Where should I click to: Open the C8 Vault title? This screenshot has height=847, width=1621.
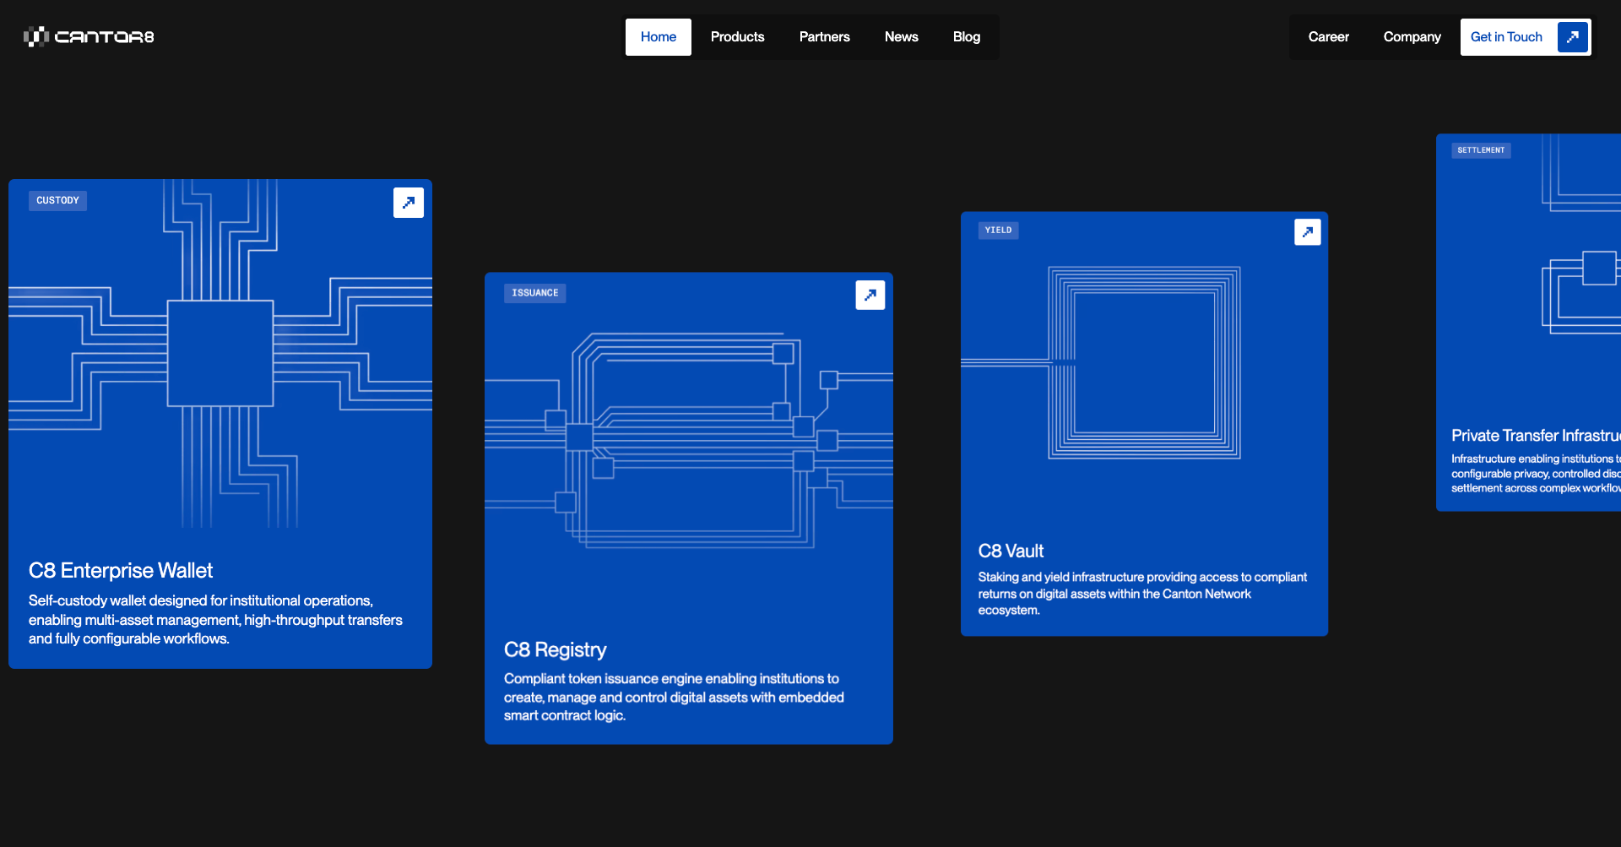coord(1011,551)
